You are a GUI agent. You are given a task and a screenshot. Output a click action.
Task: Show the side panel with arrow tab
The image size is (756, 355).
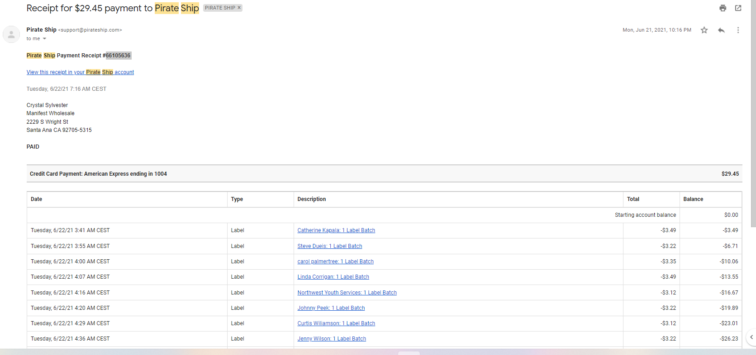coord(751,337)
